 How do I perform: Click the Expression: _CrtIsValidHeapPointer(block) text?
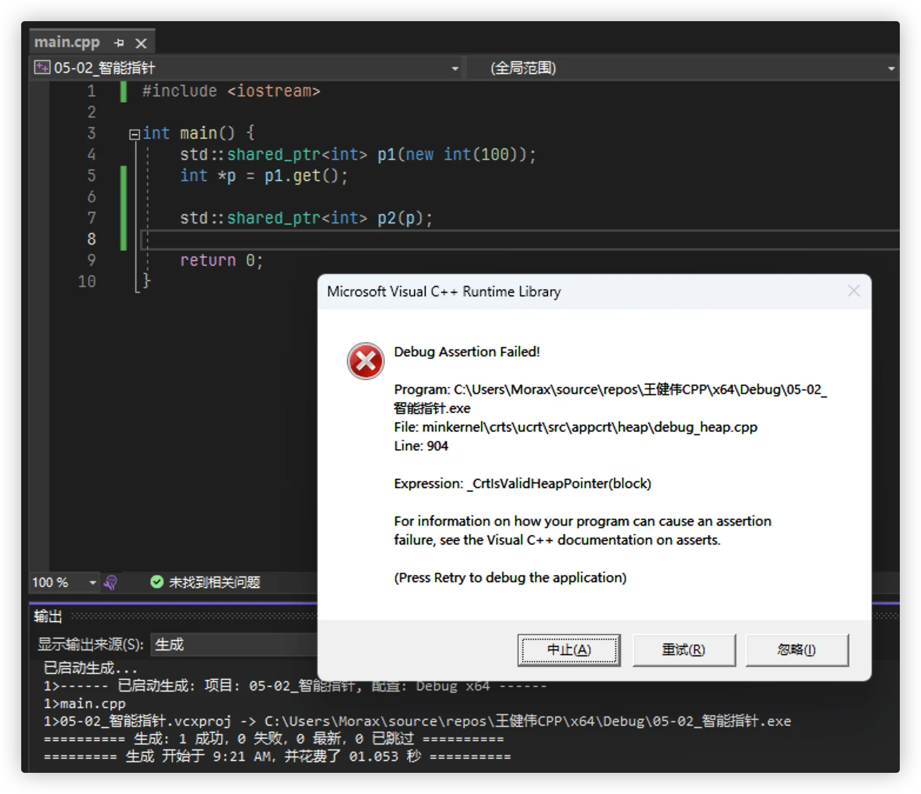(x=522, y=483)
